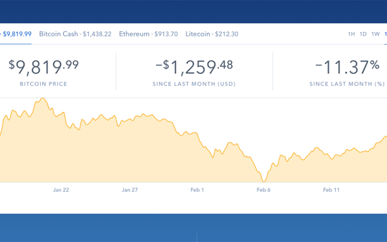
Task: Click the BITCOIN PRICE label
Action: point(43,84)
